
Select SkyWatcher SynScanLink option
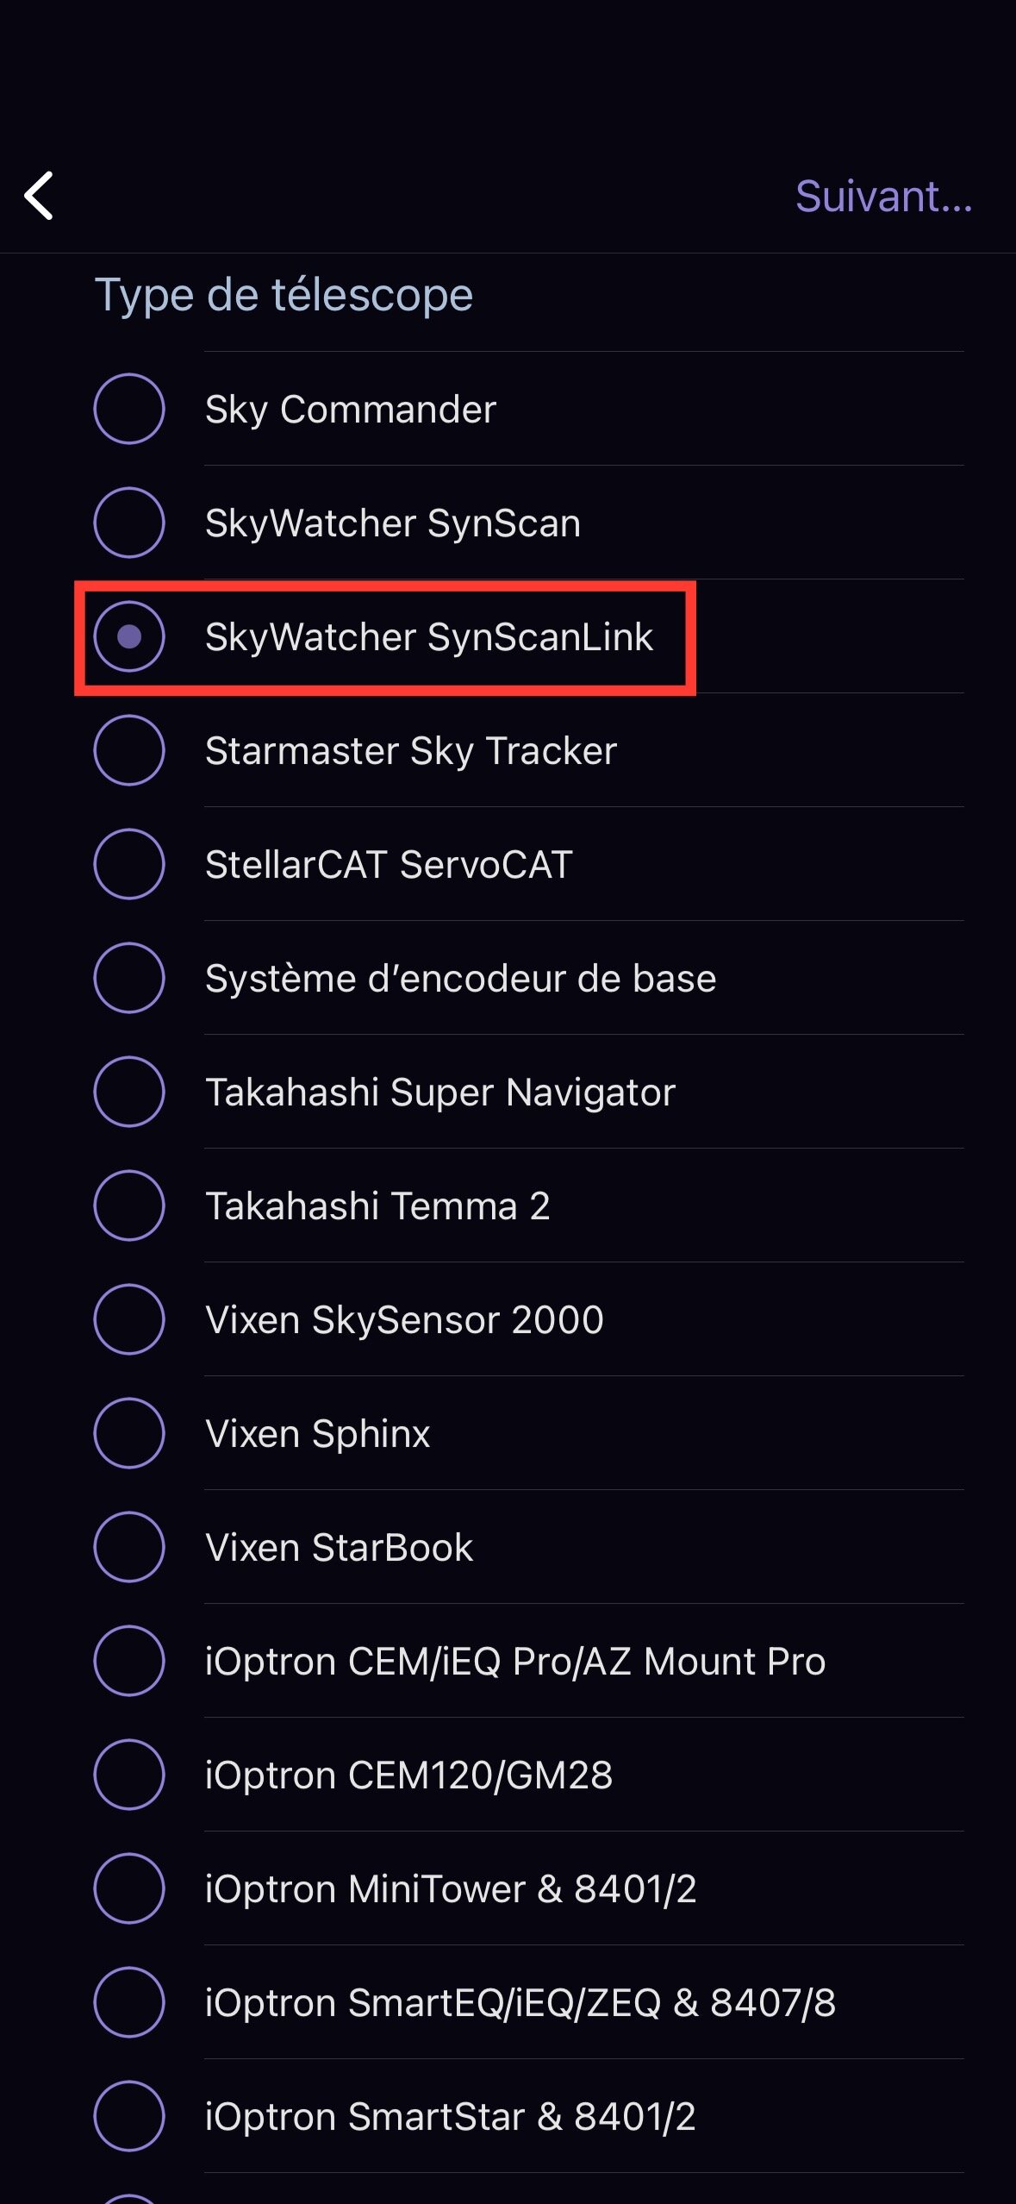129,636
